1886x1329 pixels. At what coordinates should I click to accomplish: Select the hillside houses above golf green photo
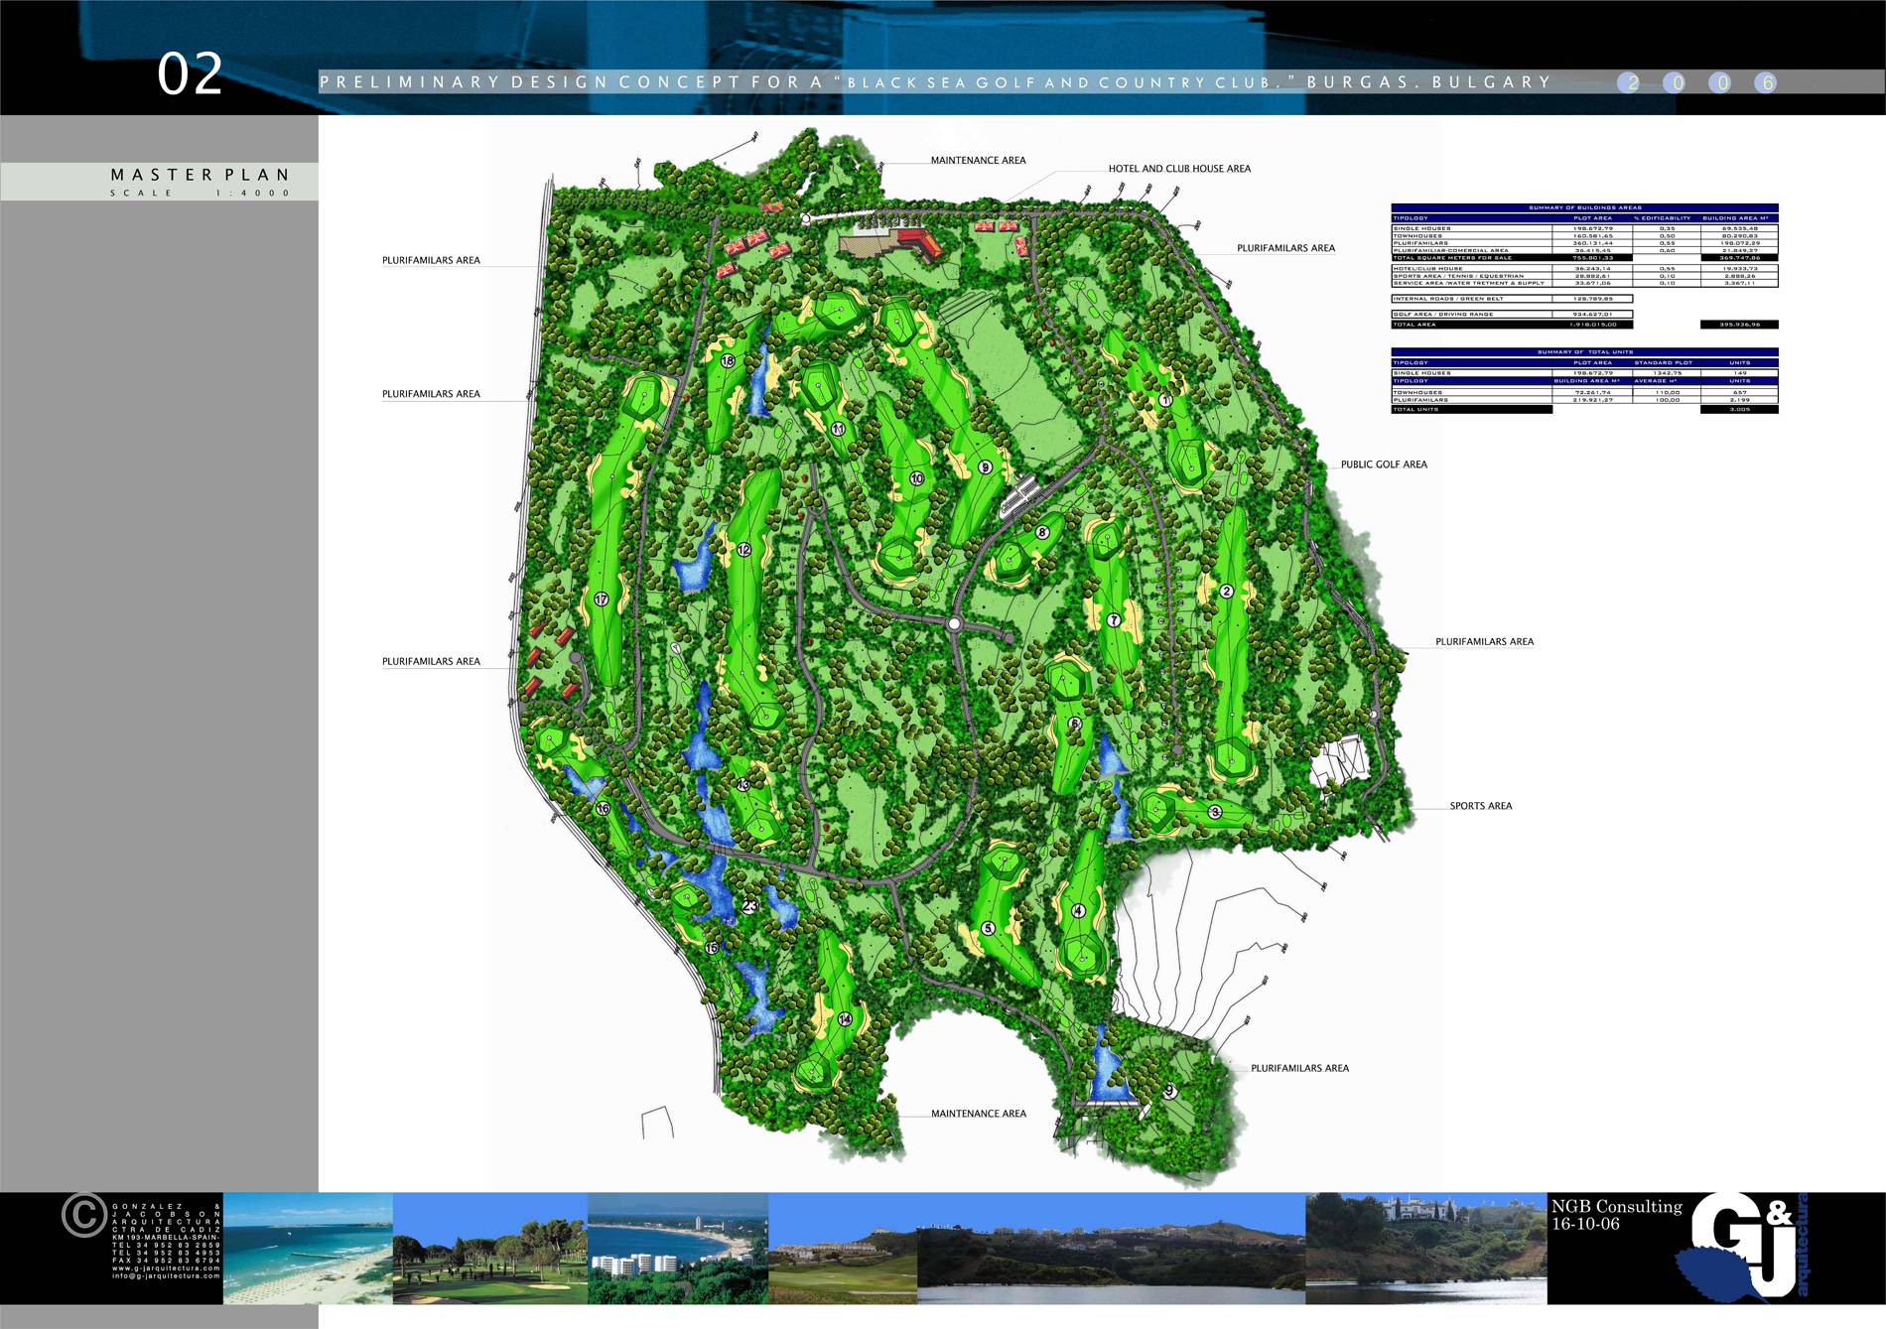click(843, 1249)
